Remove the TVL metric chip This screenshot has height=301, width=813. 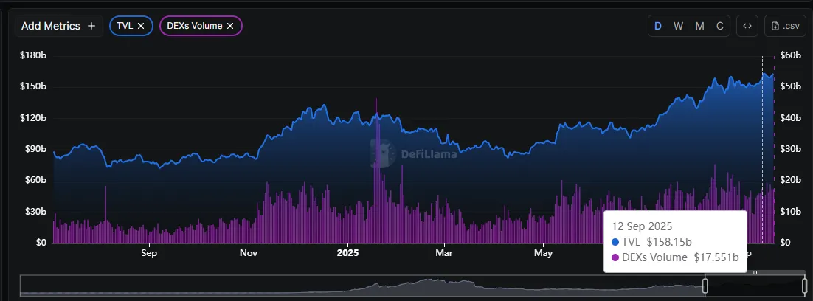tap(141, 26)
